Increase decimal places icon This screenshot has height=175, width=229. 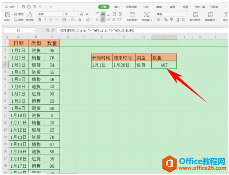pos(178,20)
